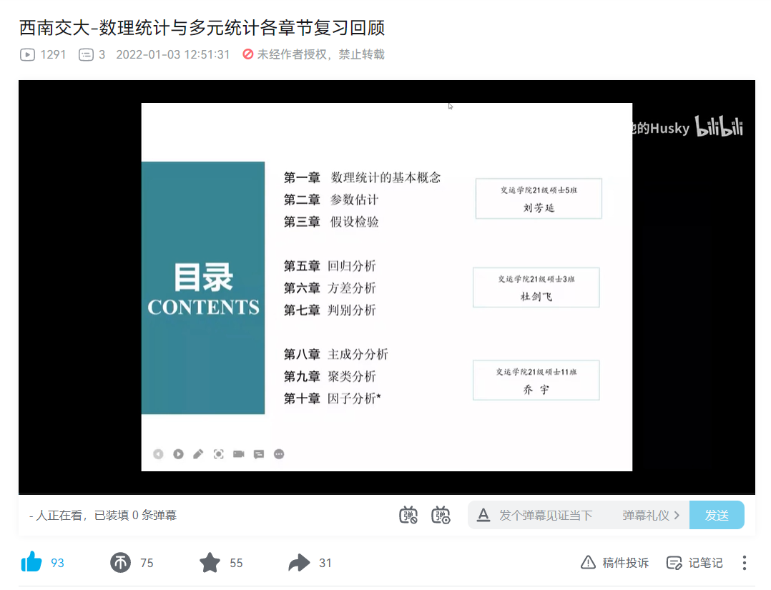Viewport: 771px width, 590px height.
Task: Click the video camera icon on slide
Action: pyautogui.click(x=239, y=454)
